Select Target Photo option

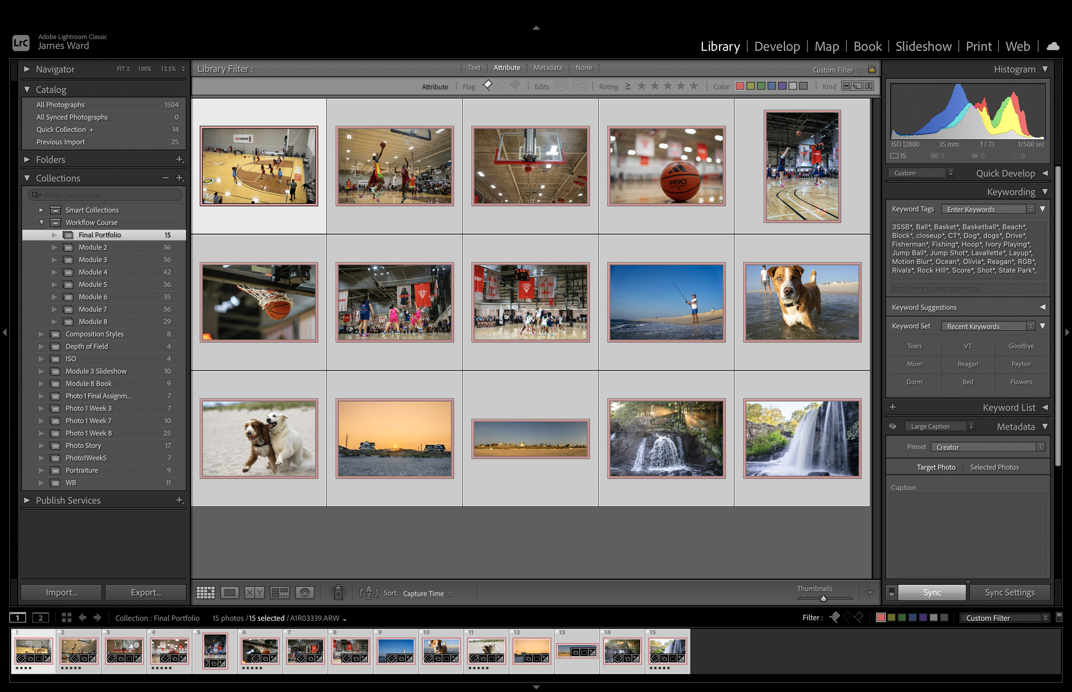(x=936, y=467)
